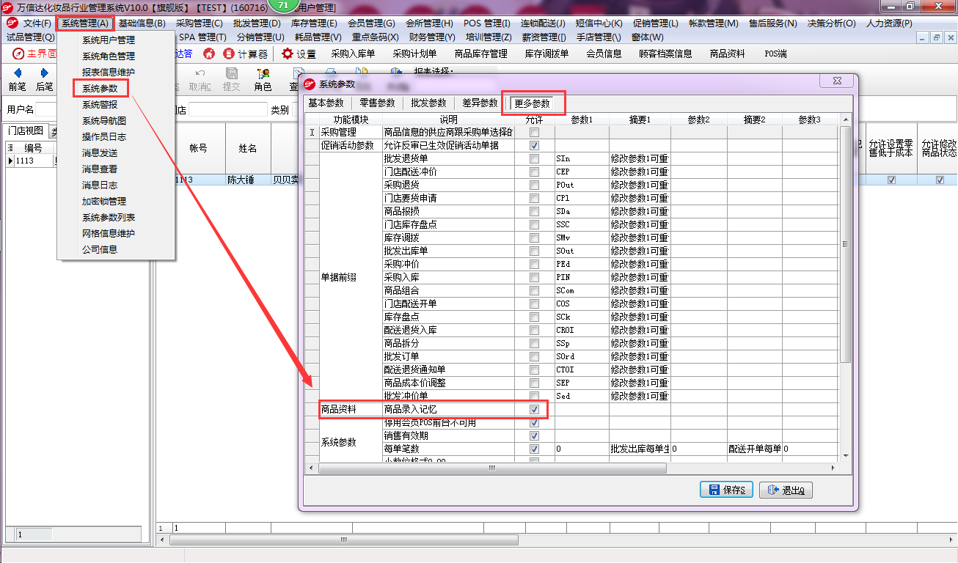Screen dimensions: 958x563
Task: Toggle the 每单笔数 checkbox
Action: pyautogui.click(x=535, y=449)
